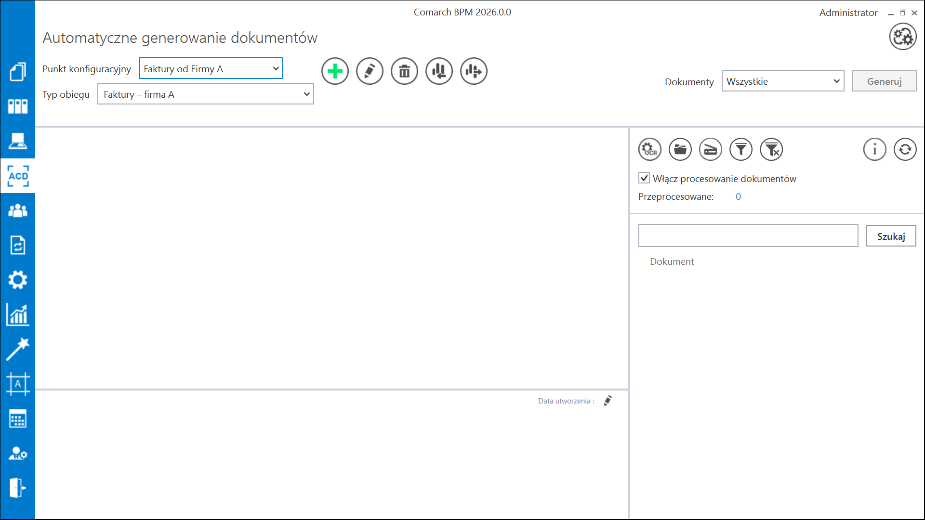
Task: Click the double-gear settings icon top right
Action: [902, 37]
